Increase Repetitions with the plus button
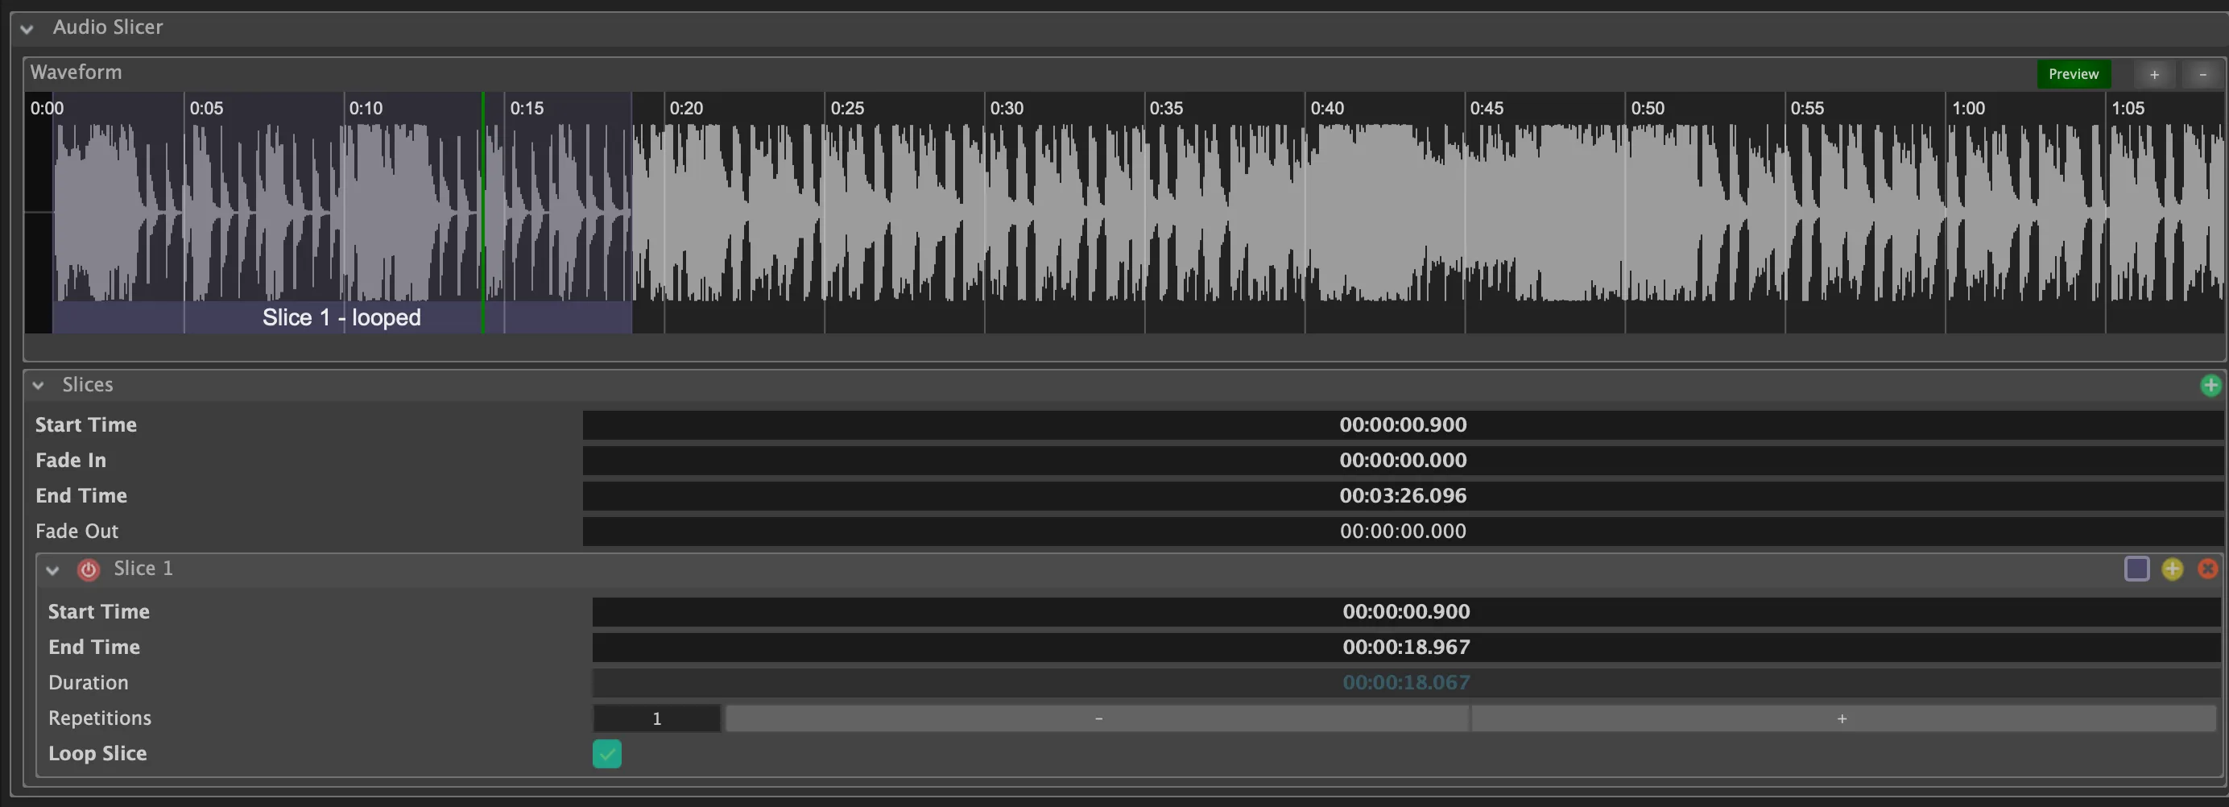Screen dimensions: 2229x807 coord(1842,718)
